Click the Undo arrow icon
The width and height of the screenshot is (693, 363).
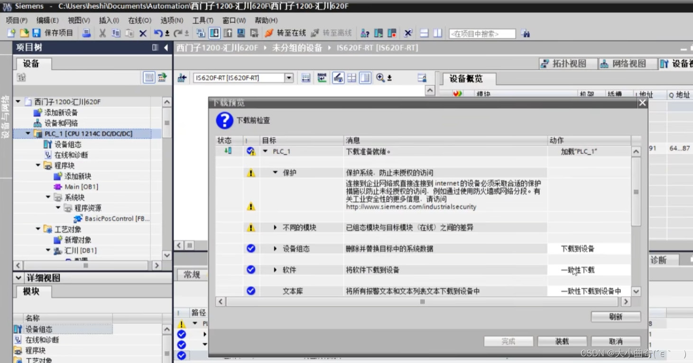tap(158, 33)
